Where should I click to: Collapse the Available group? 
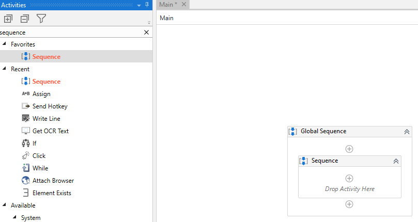point(4,204)
